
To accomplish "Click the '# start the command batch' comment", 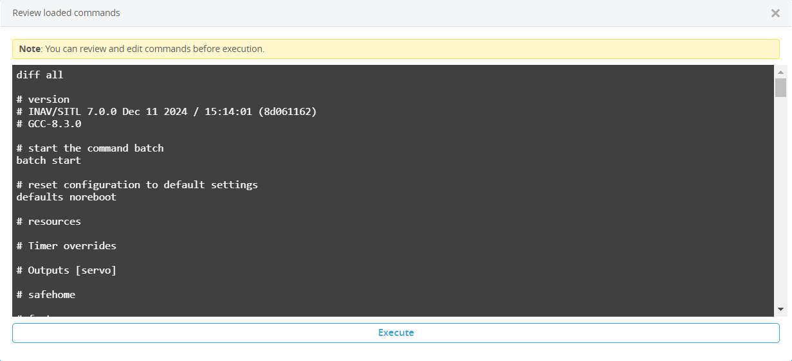I will click(90, 148).
